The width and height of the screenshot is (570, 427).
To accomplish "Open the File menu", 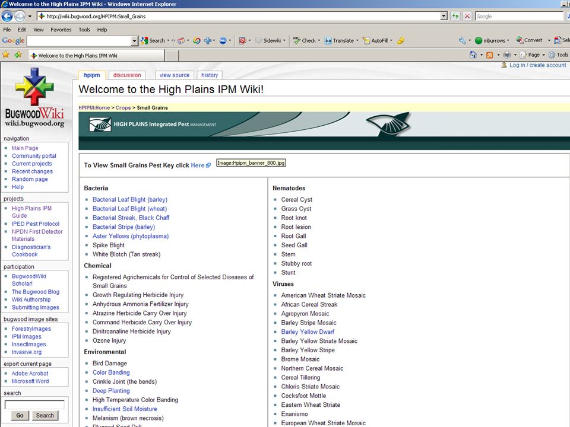I will coord(7,30).
